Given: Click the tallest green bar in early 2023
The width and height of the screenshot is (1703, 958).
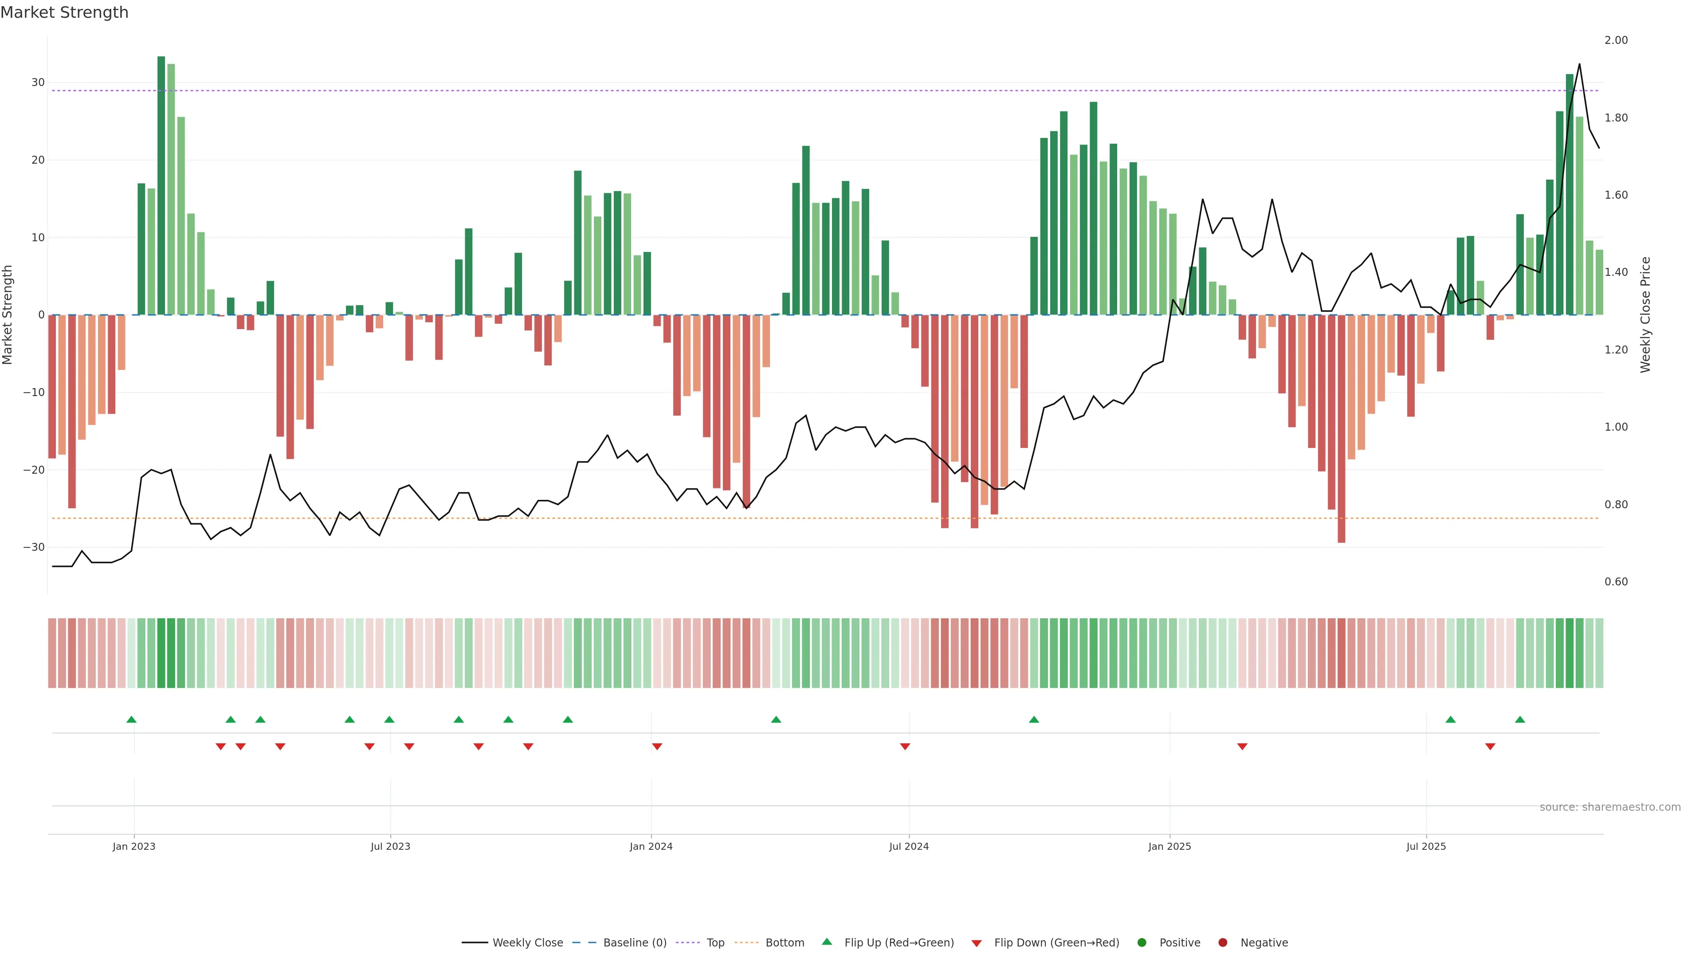Looking at the screenshot, I should (161, 185).
